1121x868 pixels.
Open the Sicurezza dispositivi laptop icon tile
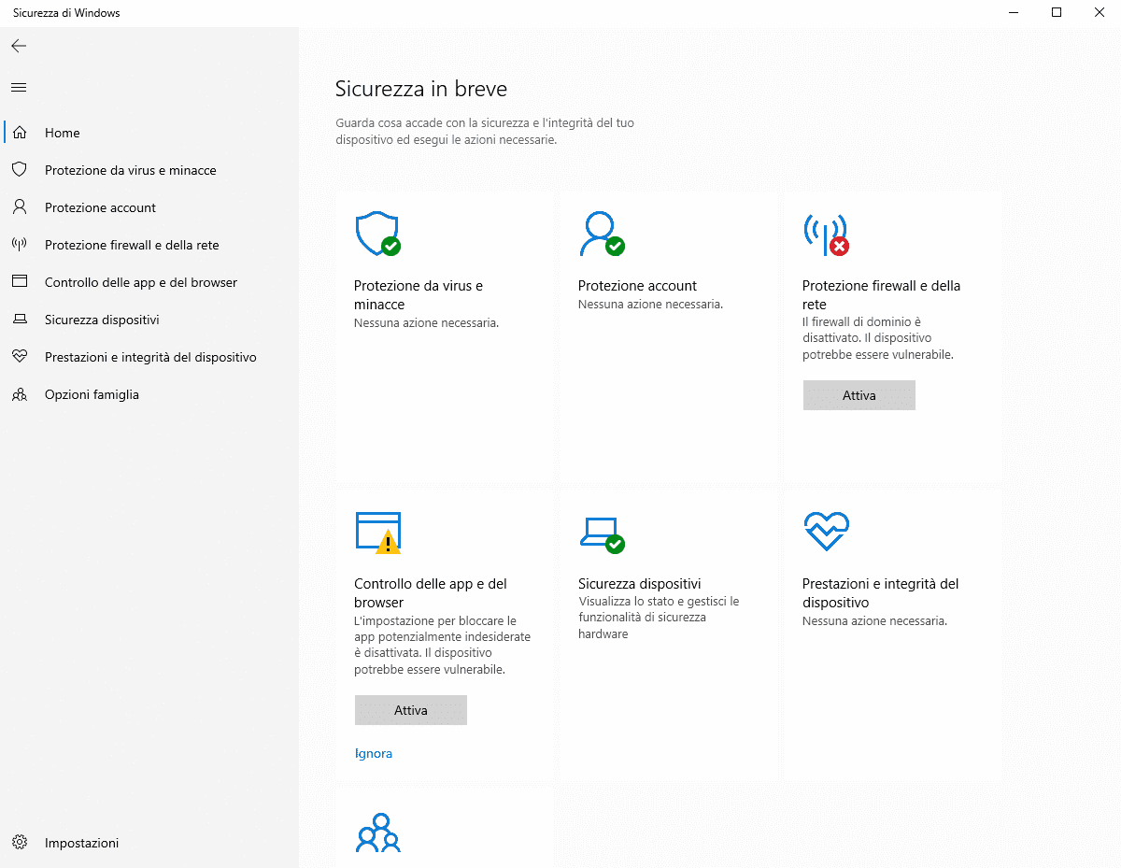point(601,532)
